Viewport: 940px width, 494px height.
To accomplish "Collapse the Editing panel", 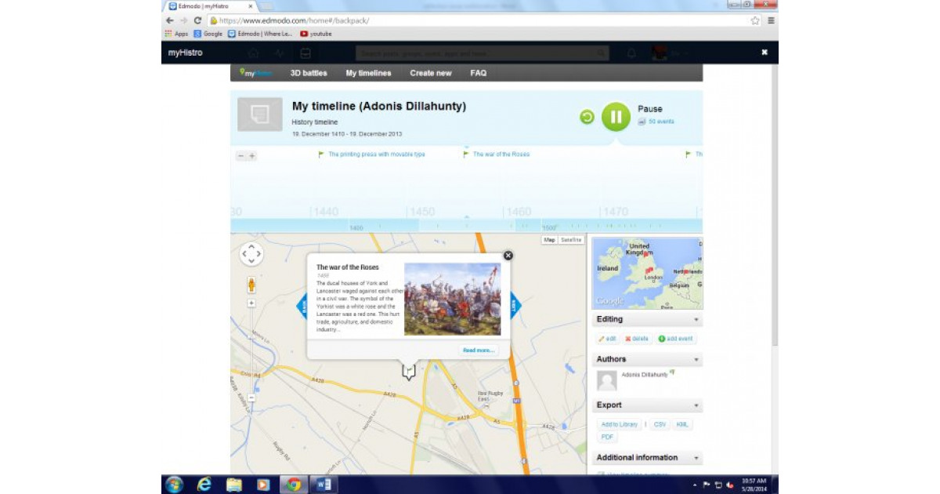I will pyautogui.click(x=696, y=319).
